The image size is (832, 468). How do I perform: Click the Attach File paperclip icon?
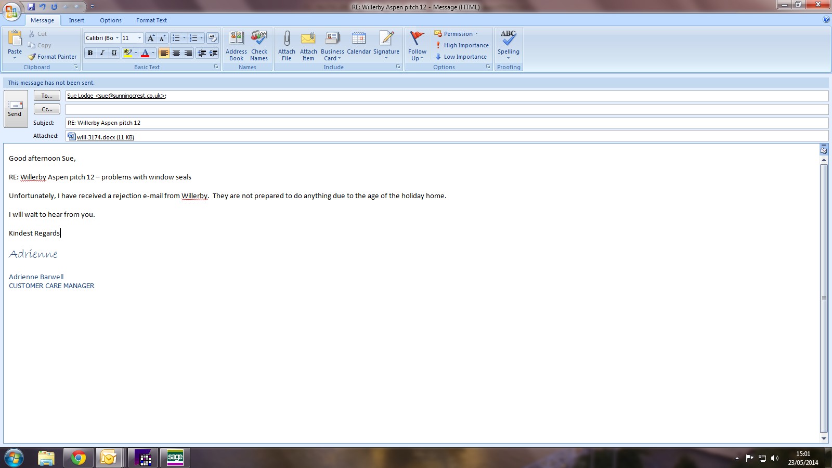click(287, 39)
